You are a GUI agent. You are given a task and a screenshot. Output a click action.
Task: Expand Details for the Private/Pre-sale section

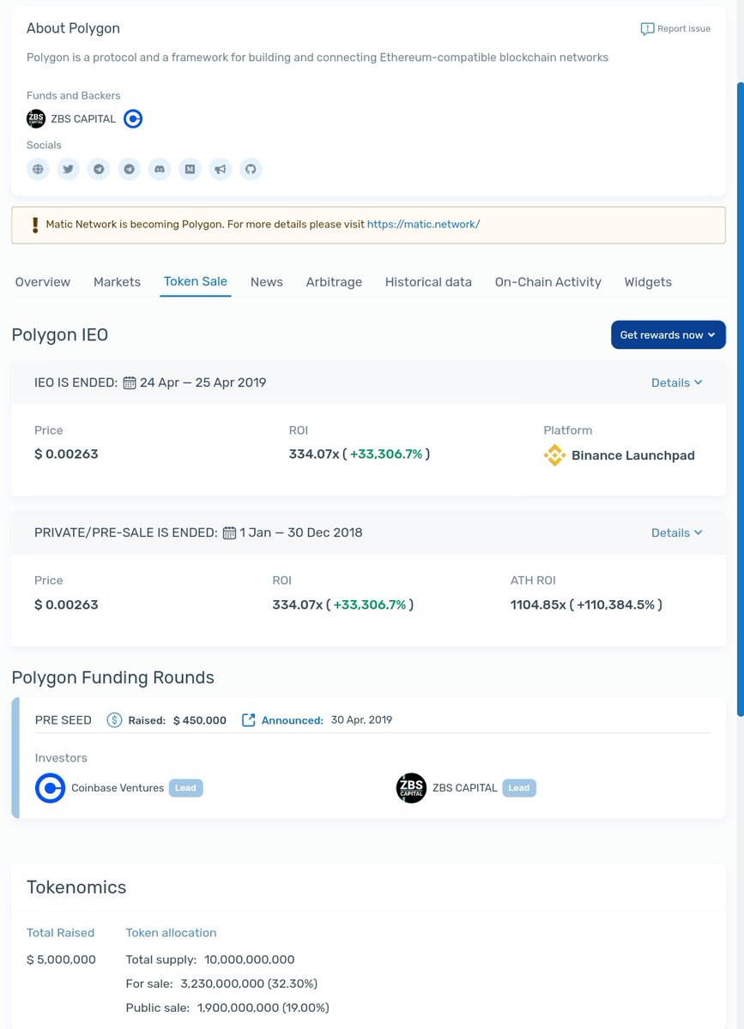(x=676, y=533)
